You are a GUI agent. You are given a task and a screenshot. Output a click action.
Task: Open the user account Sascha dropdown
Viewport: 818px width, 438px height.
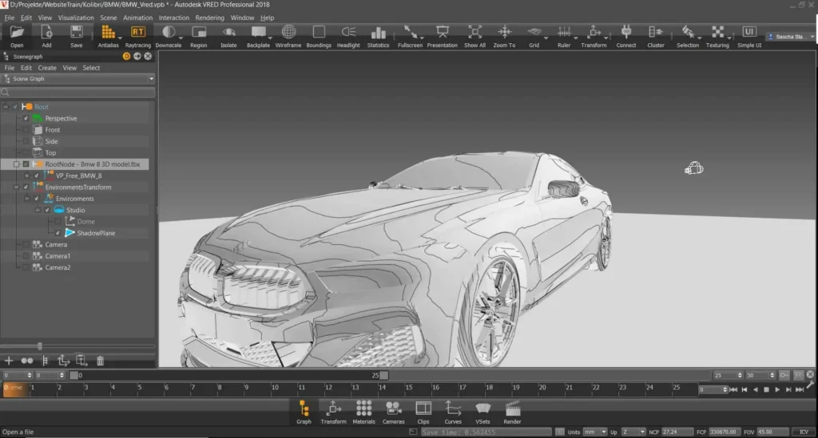click(x=790, y=37)
